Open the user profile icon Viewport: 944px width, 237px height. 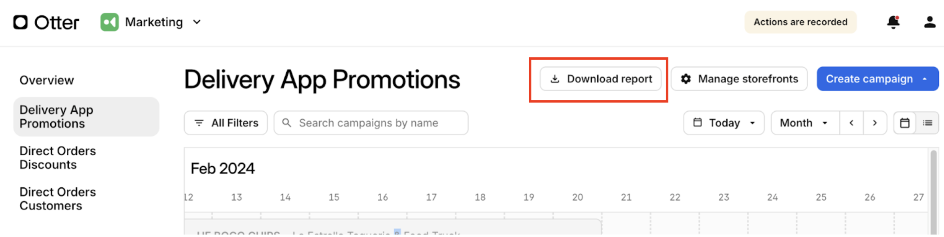click(x=929, y=22)
